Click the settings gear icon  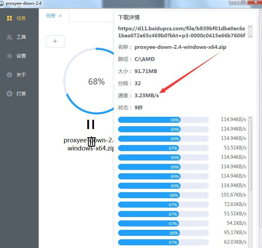9,56
